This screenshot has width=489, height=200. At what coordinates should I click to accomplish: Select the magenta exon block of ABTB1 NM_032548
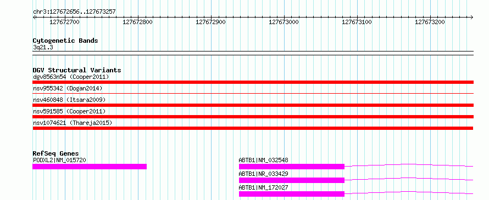[292, 167]
